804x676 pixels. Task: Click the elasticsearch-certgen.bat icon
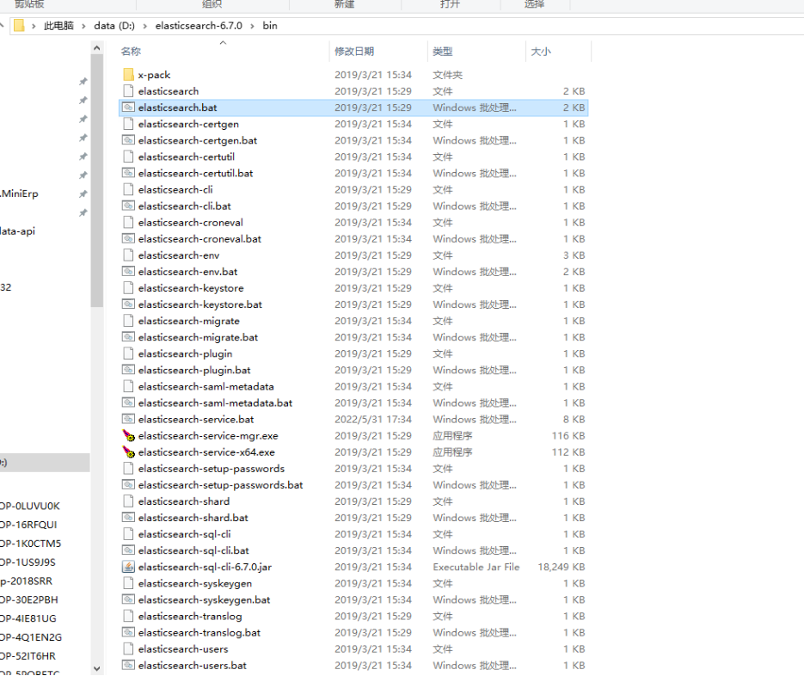[129, 140]
